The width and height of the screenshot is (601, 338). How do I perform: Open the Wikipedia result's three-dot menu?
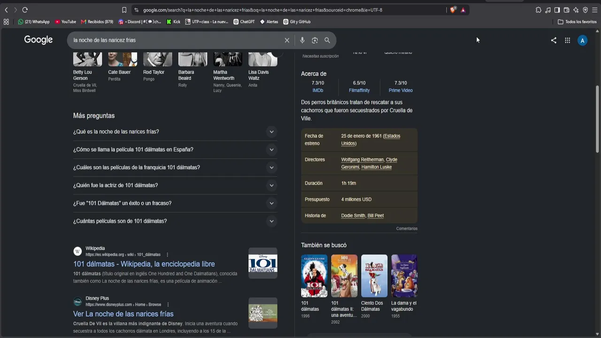pos(167,255)
